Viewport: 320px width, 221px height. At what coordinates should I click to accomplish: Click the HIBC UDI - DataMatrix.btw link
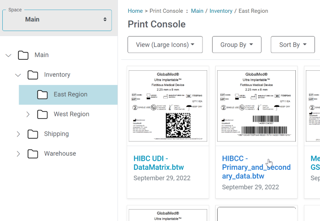(x=159, y=163)
